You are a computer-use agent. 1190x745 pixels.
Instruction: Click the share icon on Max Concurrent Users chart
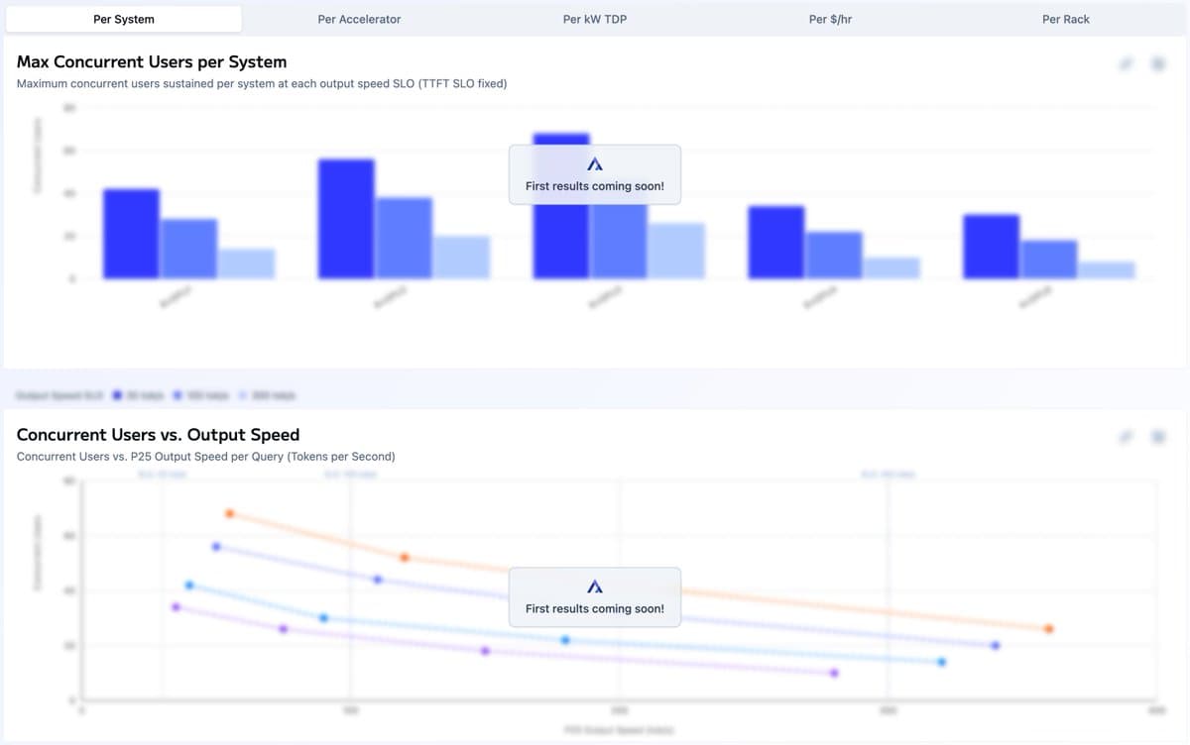coord(1126,62)
